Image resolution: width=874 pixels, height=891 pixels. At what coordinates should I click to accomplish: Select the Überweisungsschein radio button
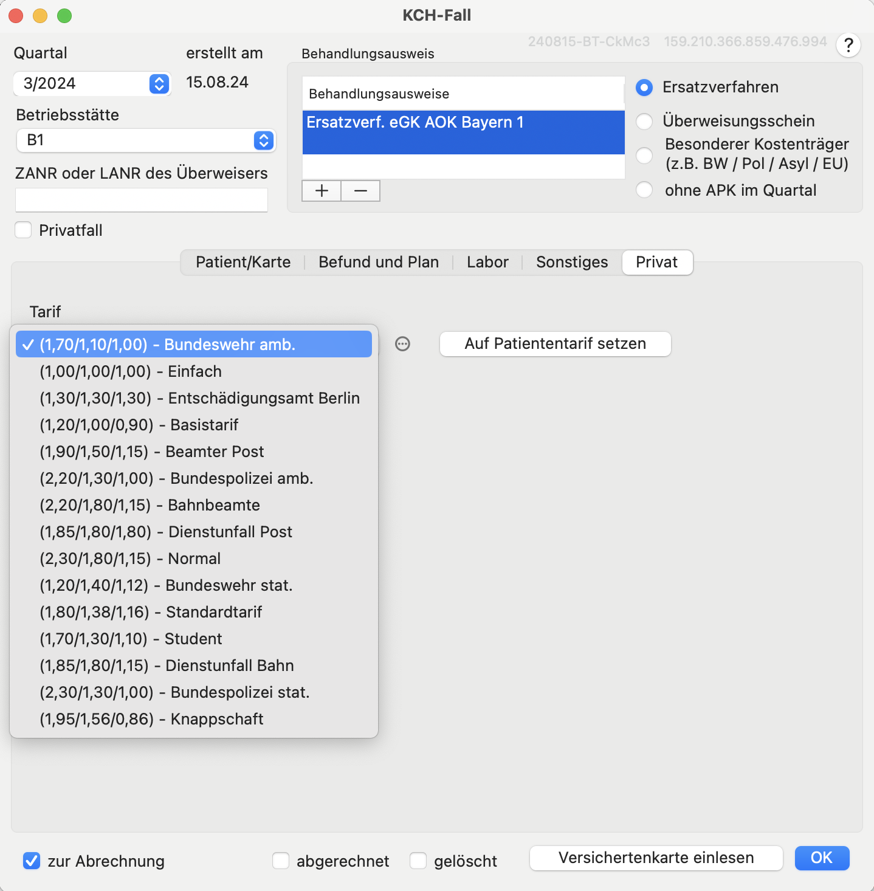click(644, 122)
